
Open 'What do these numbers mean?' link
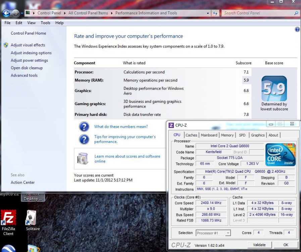(x=121, y=127)
